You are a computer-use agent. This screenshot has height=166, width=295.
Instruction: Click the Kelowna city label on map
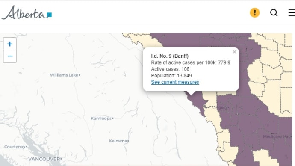(x=118, y=141)
